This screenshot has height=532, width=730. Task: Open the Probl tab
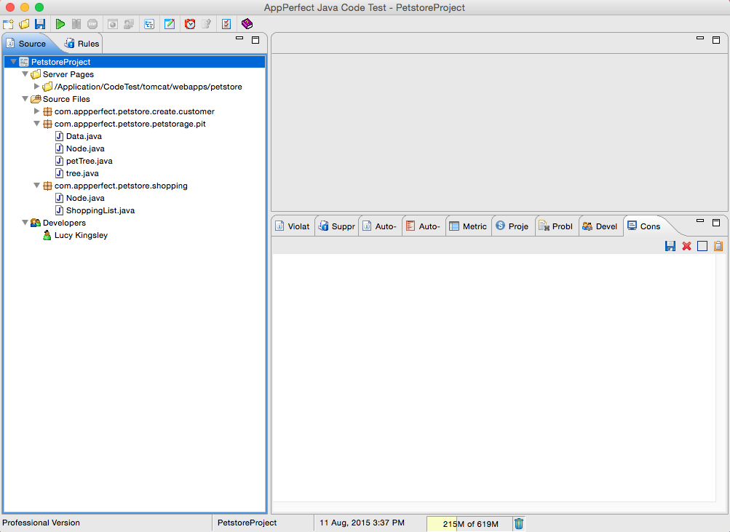[x=556, y=226]
